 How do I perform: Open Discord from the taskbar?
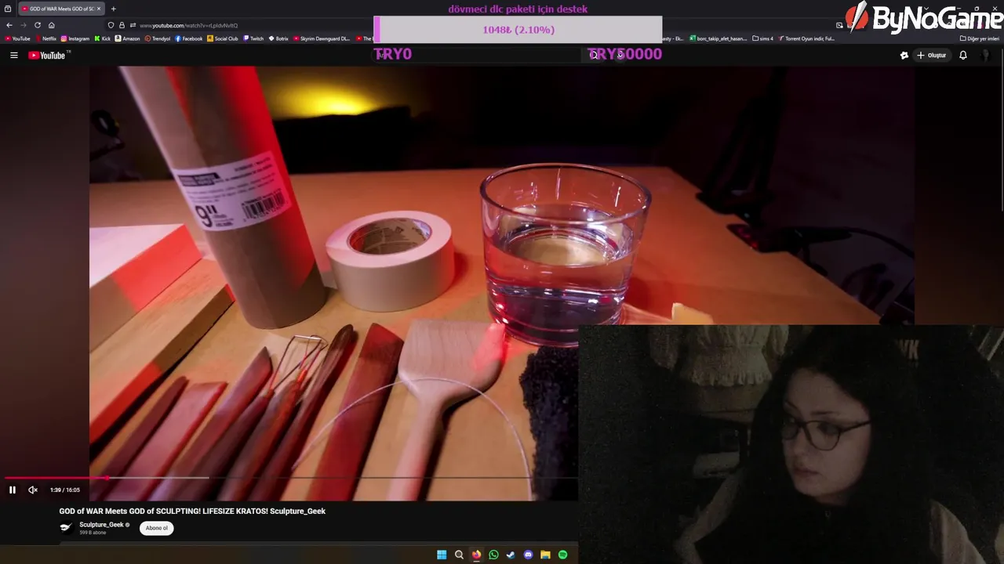[x=528, y=555]
